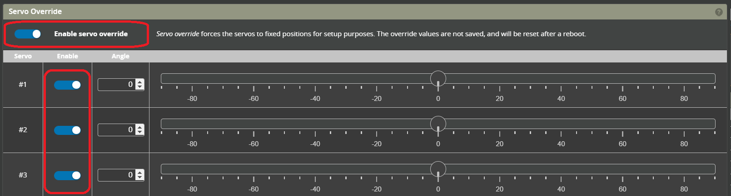The image size is (731, 196).
Task: Decrease servo #3 angle with down arrow
Action: click(140, 177)
